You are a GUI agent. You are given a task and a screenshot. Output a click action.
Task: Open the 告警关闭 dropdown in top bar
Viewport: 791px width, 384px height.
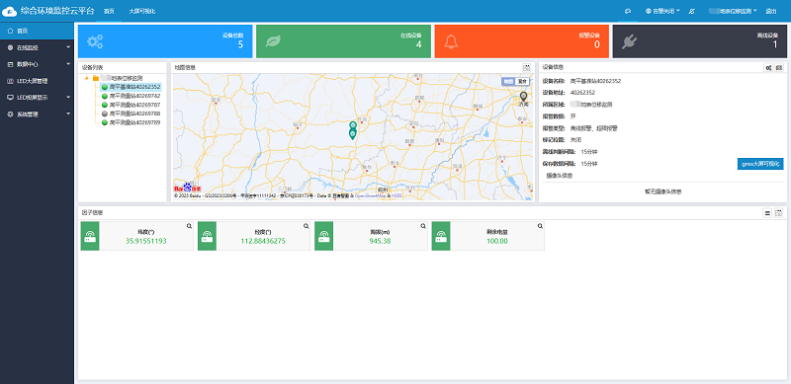coord(662,11)
